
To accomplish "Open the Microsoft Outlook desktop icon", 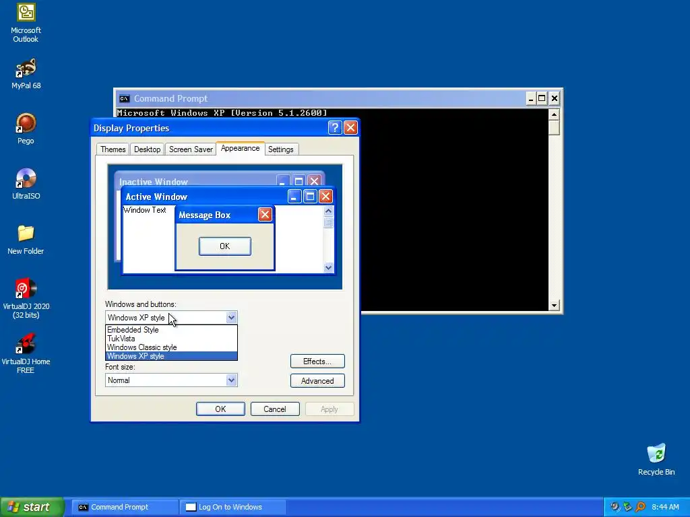I will click(x=26, y=23).
